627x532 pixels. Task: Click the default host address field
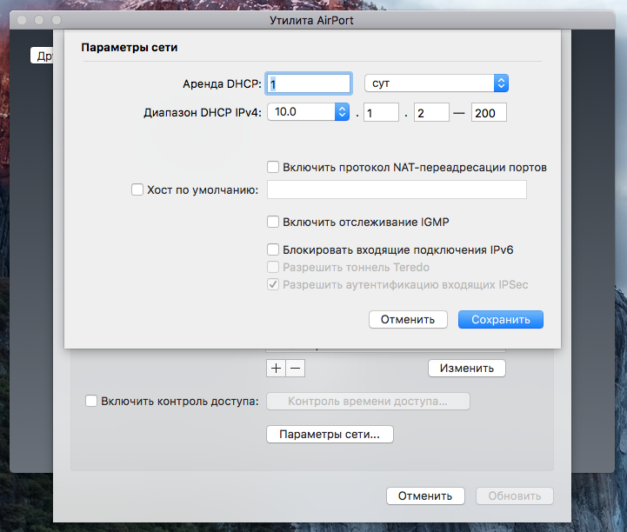click(397, 190)
